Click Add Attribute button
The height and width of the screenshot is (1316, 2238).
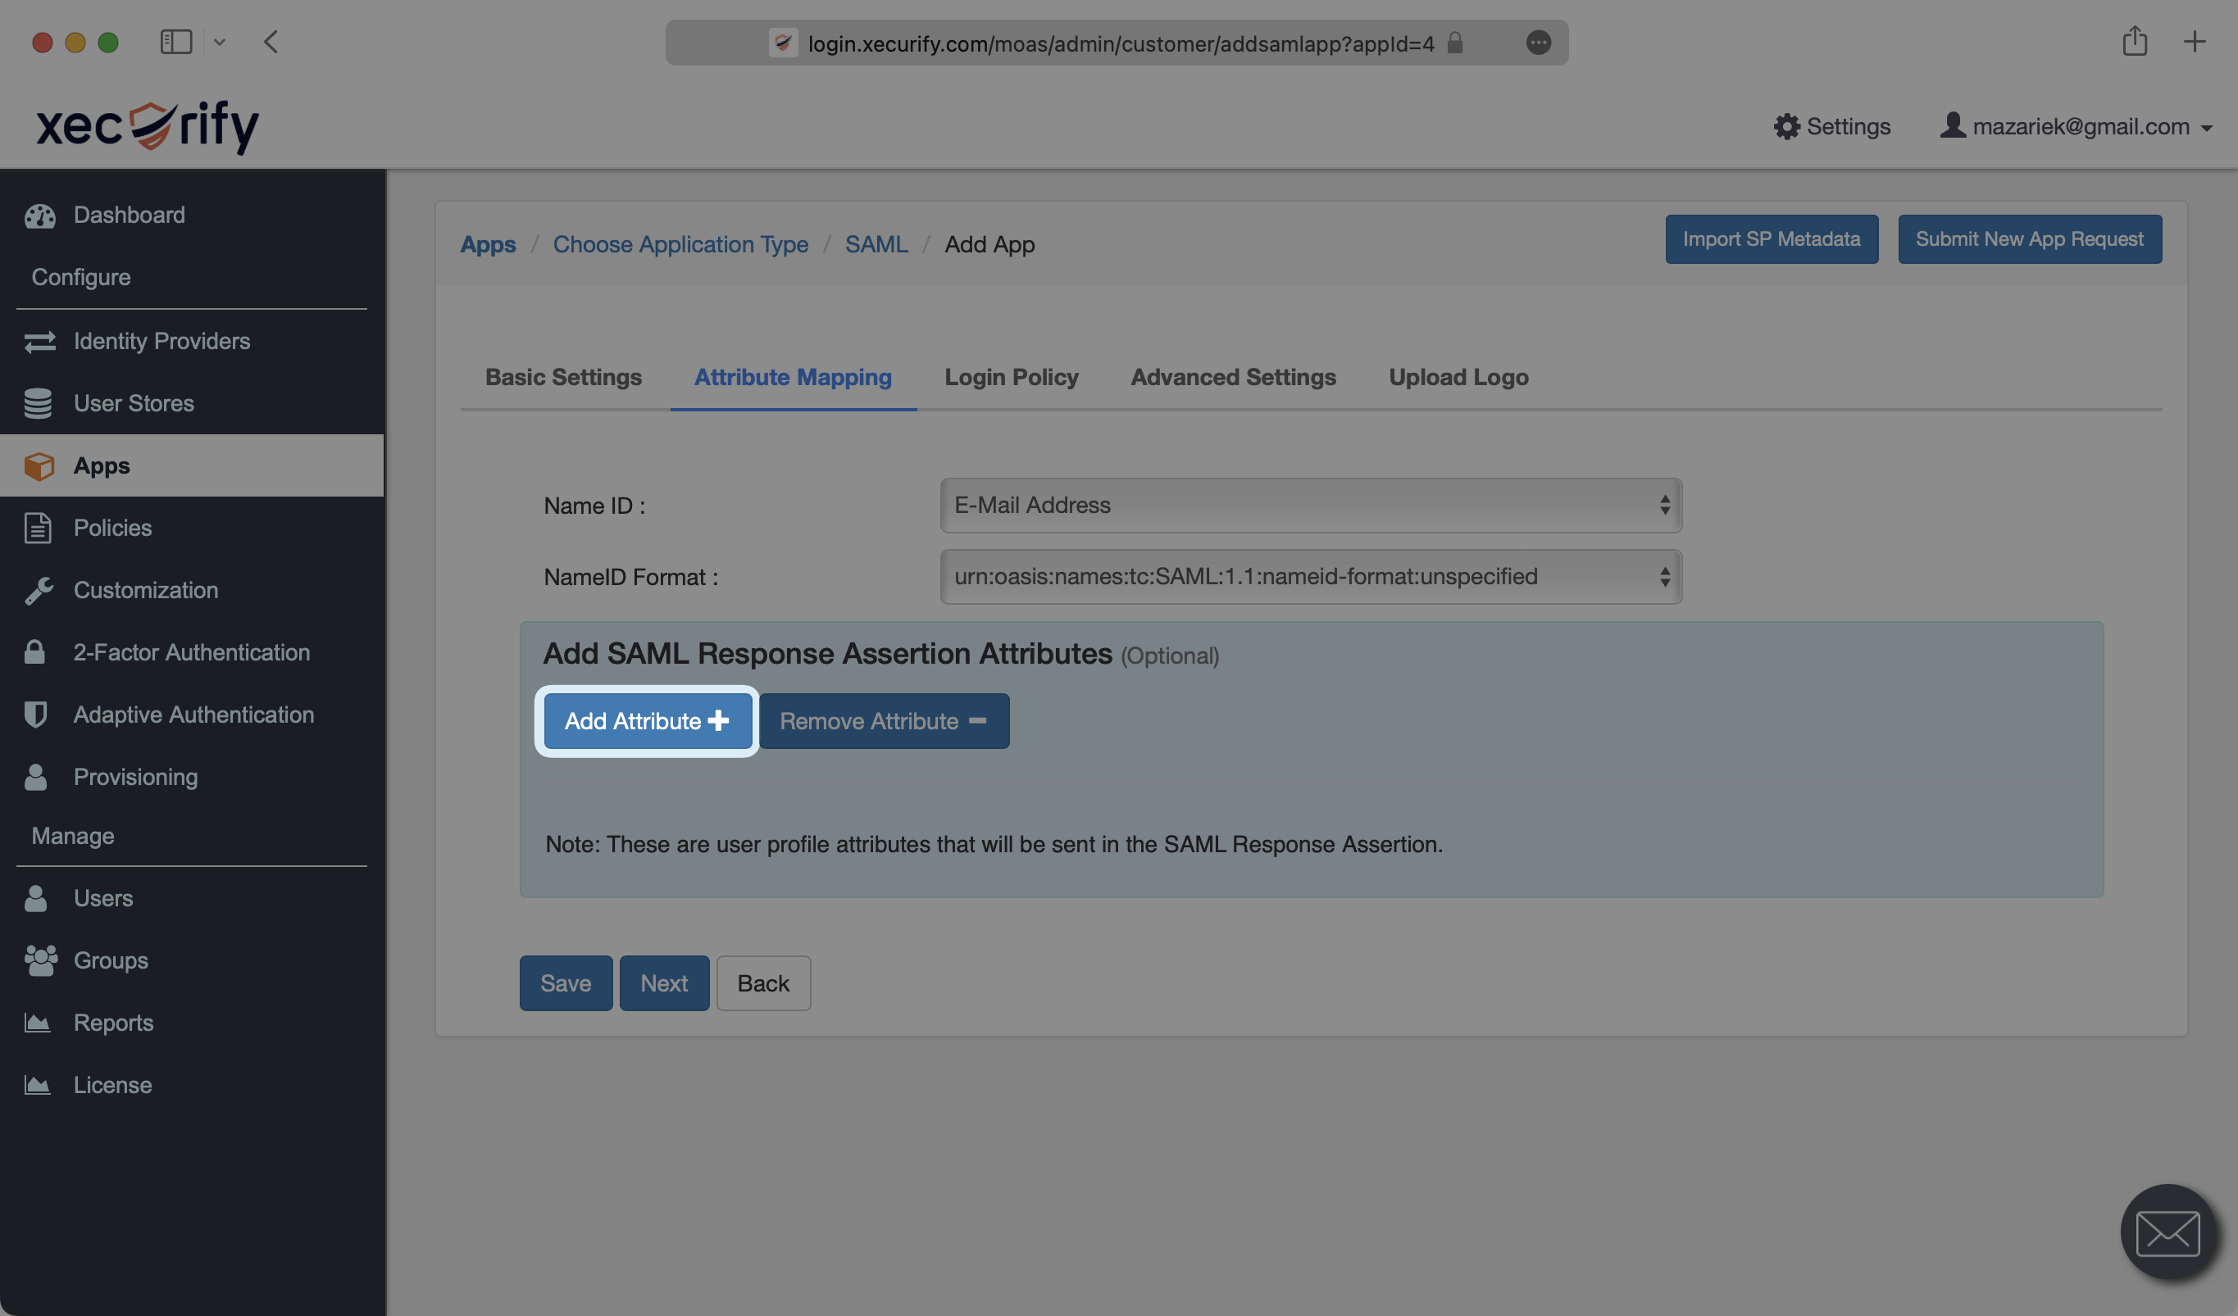648,719
